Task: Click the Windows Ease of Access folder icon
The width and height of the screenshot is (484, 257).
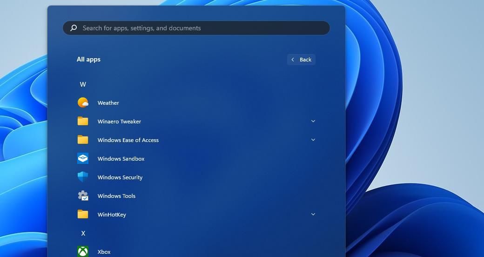Action: 83,140
